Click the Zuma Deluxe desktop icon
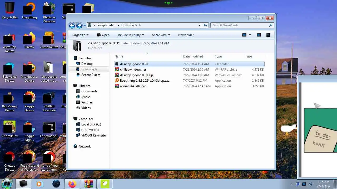 [x=49, y=40]
